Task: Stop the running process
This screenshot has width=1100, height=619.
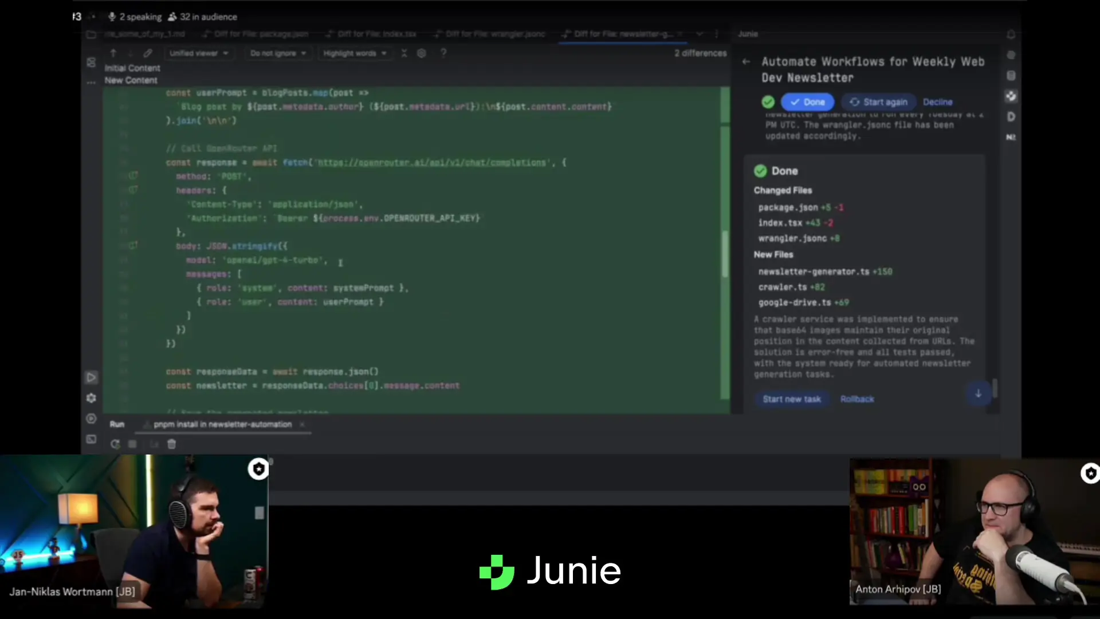Action: [x=132, y=444]
